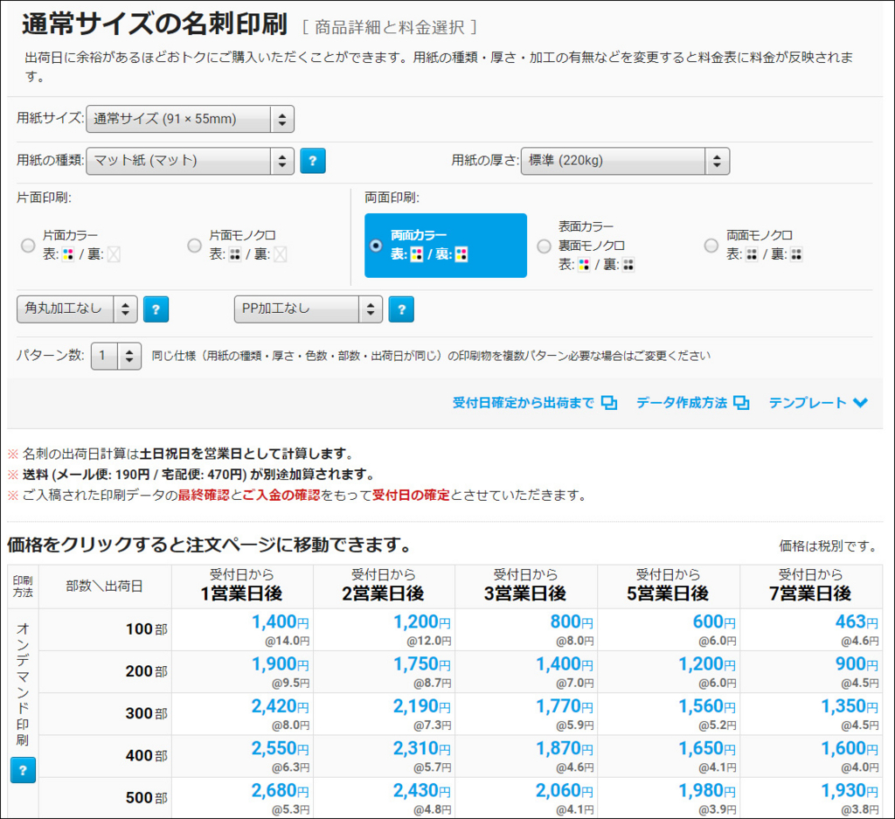Click price 1,870円 for 400部
The image size is (895, 819).
click(565, 749)
